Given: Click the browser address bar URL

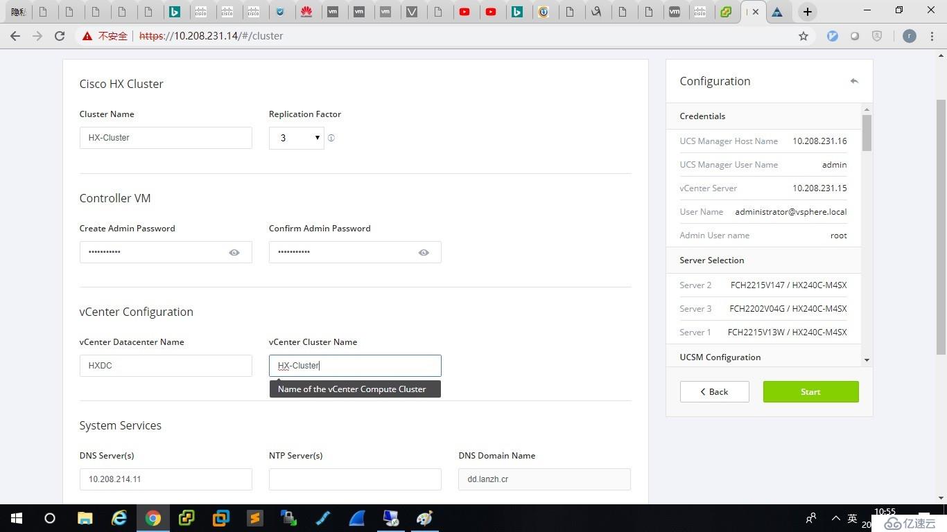Looking at the screenshot, I should click(x=211, y=36).
